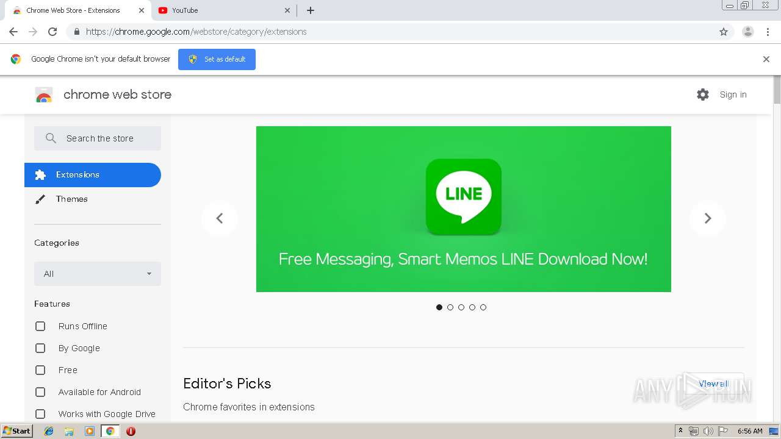
Task: Show hidden system tray icons
Action: coord(680,431)
